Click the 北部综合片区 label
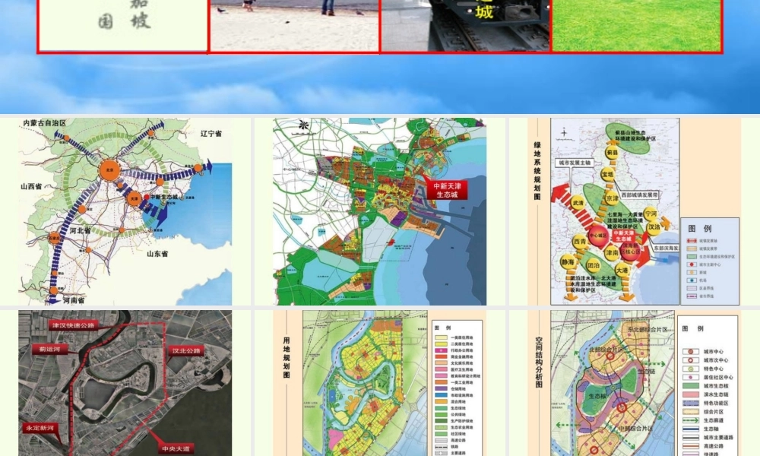The width and height of the screenshot is (760, 456). [x=606, y=349]
